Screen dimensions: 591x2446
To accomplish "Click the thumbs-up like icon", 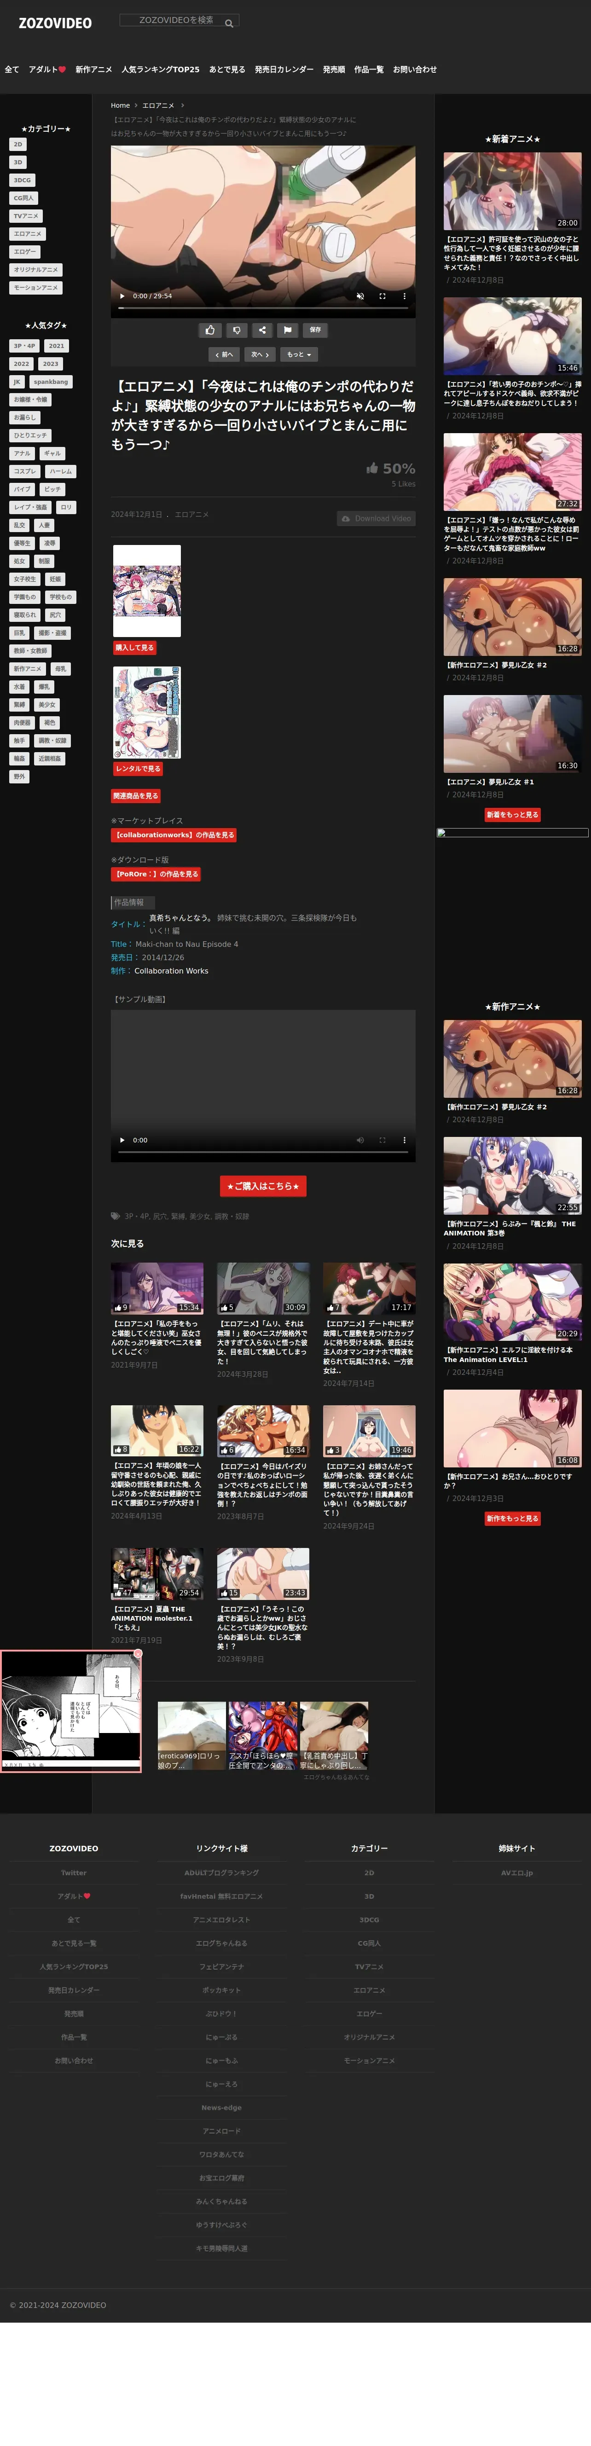I will click(210, 330).
